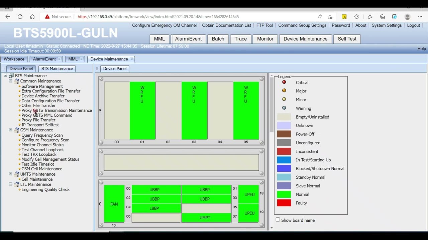
Task: Click the orange Major alarm legend icon
Action: pos(284,90)
